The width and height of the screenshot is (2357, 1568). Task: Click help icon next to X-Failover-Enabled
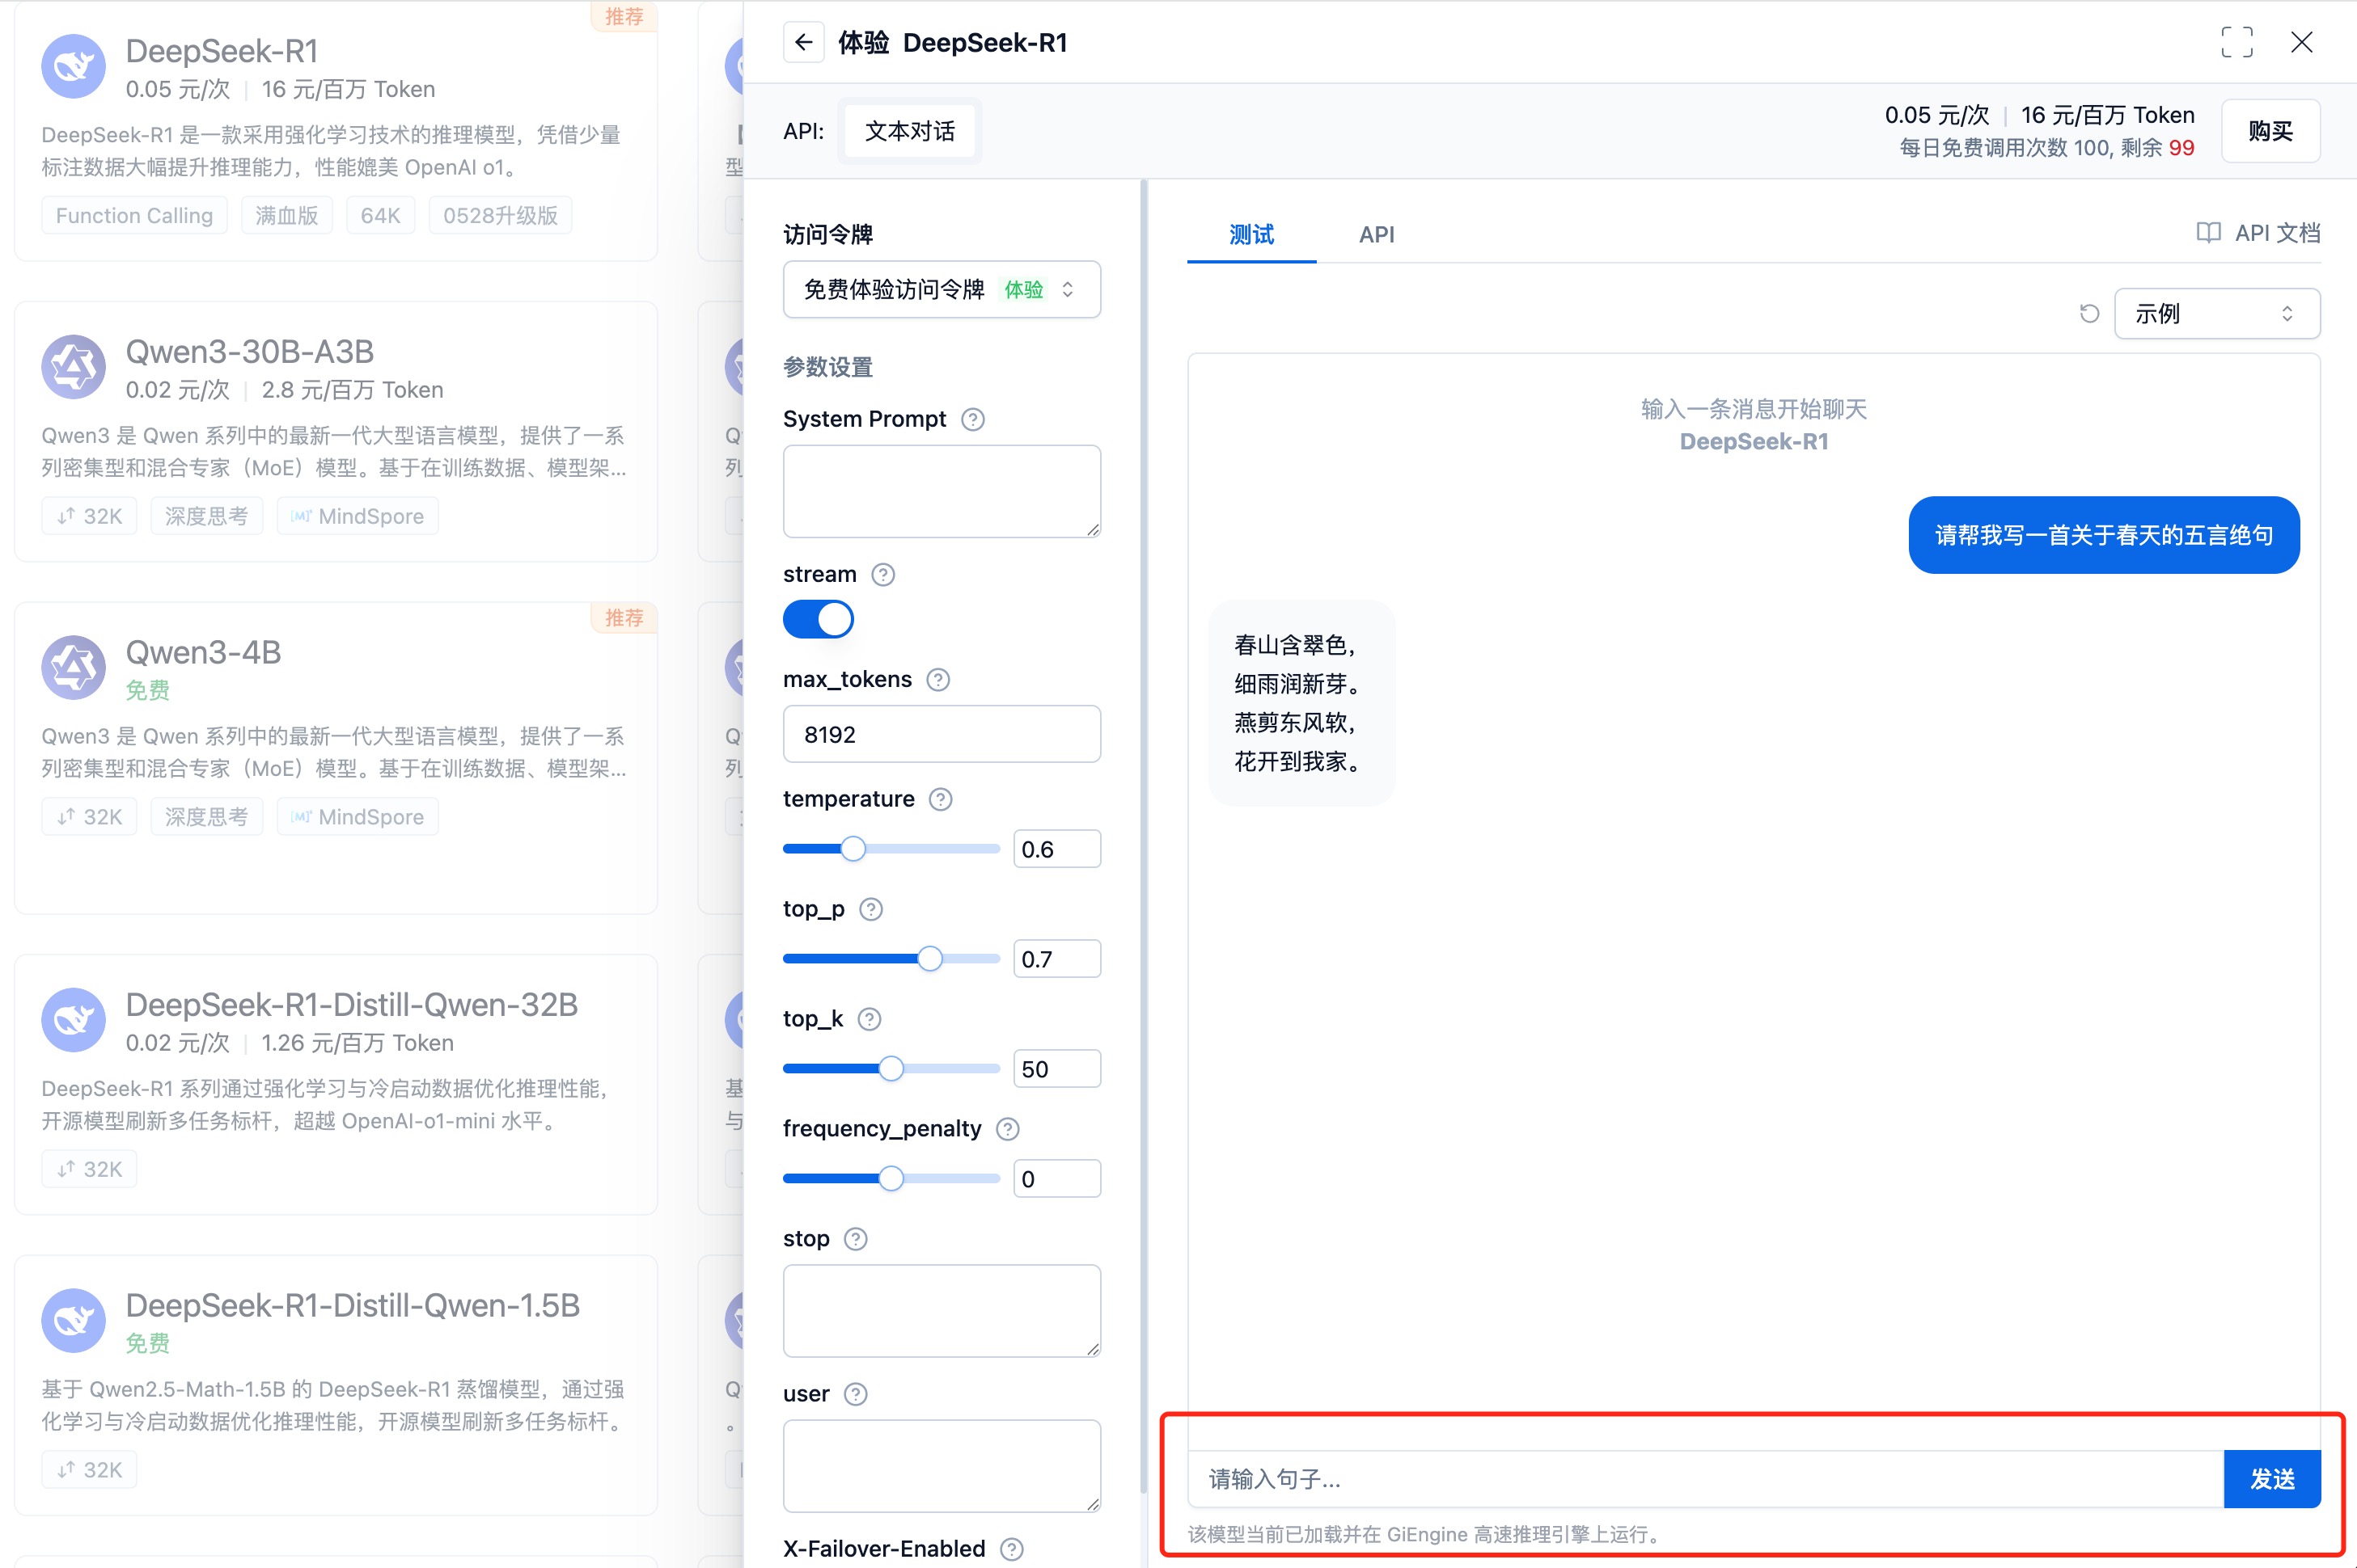point(1012,1549)
